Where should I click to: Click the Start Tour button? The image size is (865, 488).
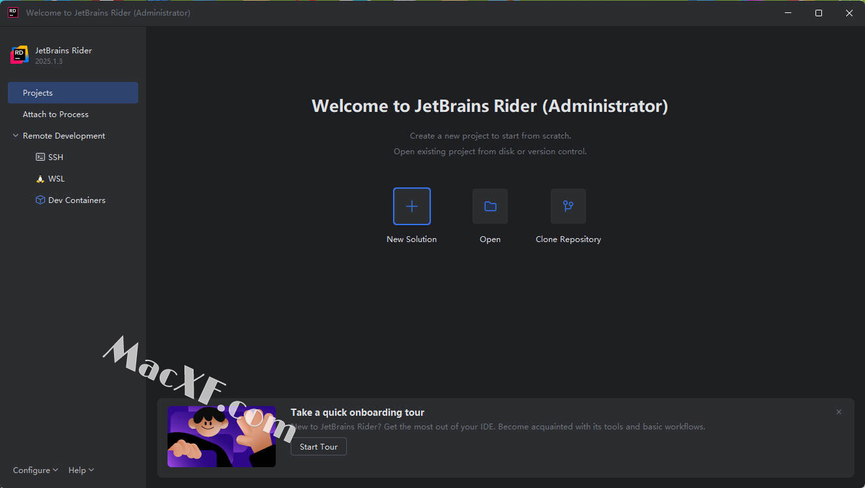click(x=319, y=447)
